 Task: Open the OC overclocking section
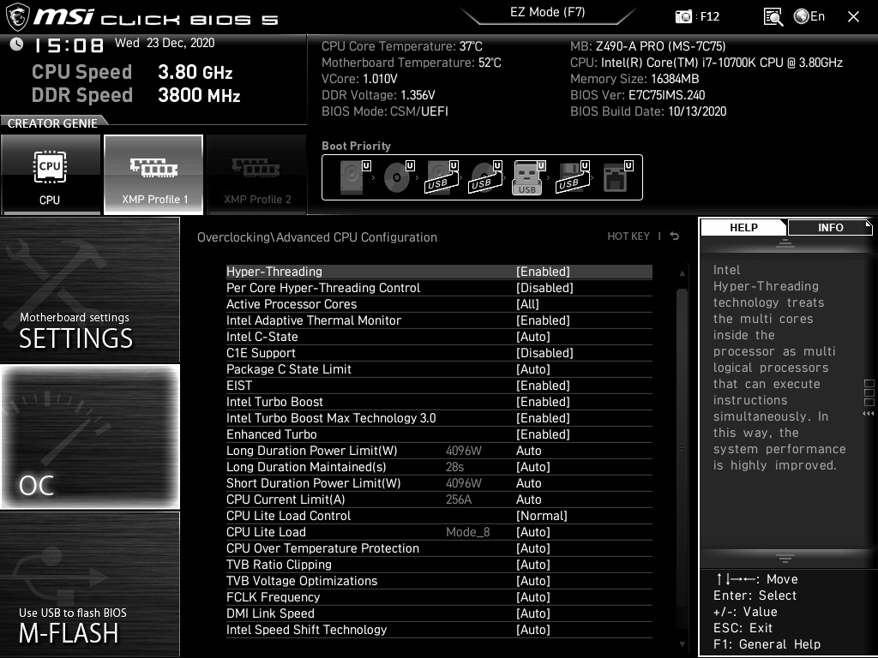click(89, 436)
